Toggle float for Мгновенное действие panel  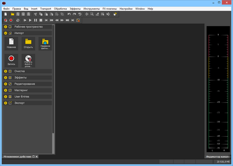click(x=33, y=157)
